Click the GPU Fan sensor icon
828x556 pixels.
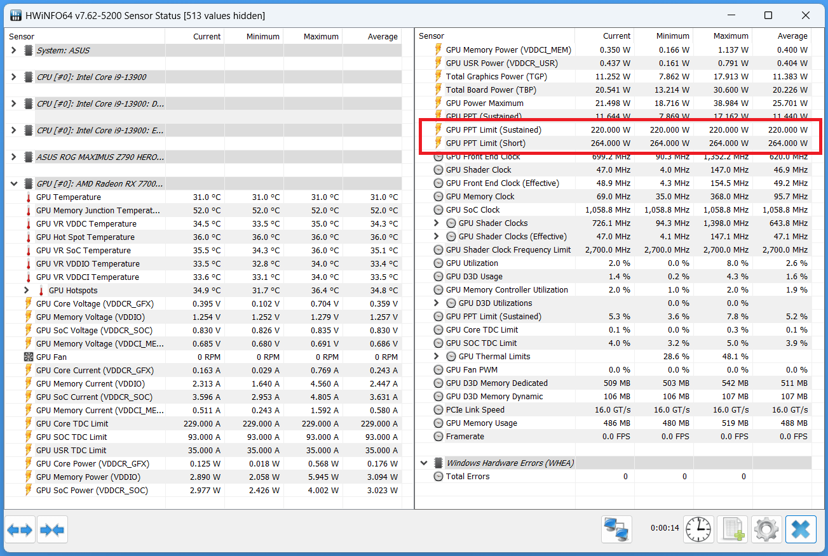tap(28, 357)
